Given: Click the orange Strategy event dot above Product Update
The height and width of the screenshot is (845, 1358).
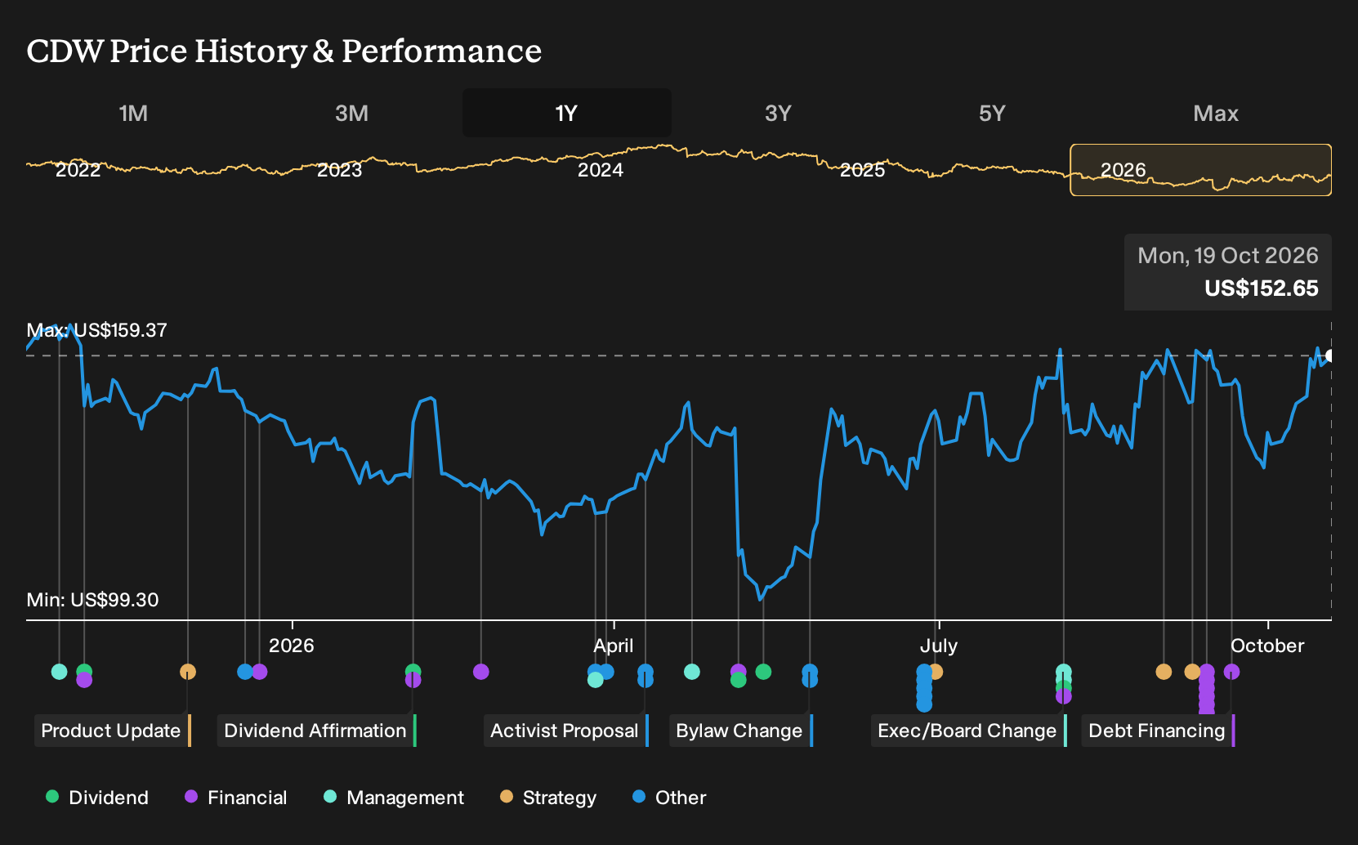Looking at the screenshot, I should point(188,672).
